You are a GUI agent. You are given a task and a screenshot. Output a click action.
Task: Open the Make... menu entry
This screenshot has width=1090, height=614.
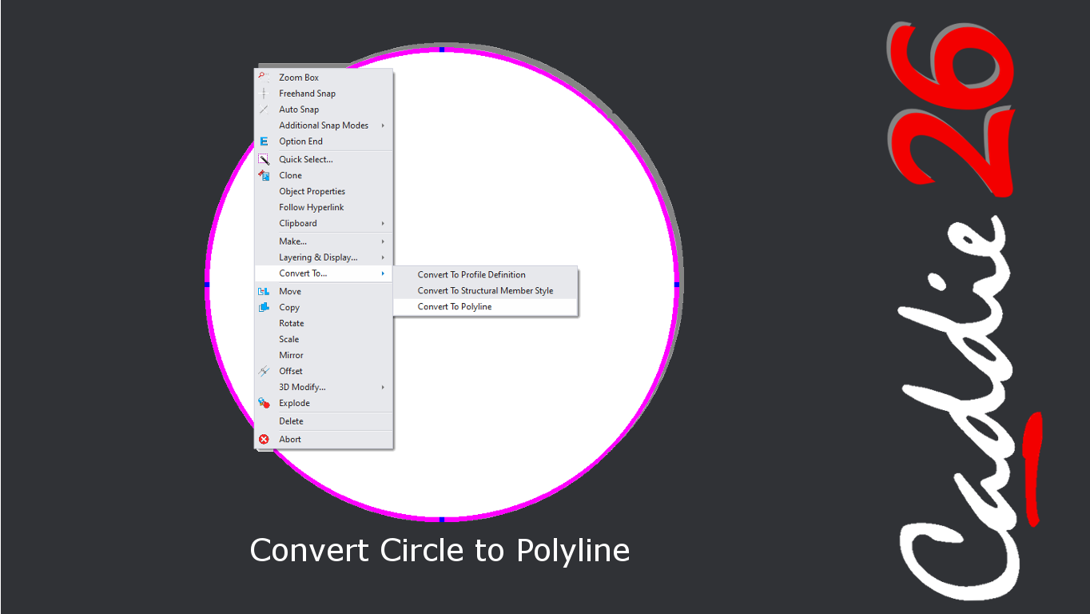pyautogui.click(x=324, y=241)
